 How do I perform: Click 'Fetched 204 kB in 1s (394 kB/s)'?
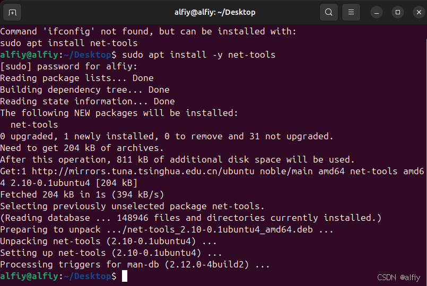click(x=82, y=195)
